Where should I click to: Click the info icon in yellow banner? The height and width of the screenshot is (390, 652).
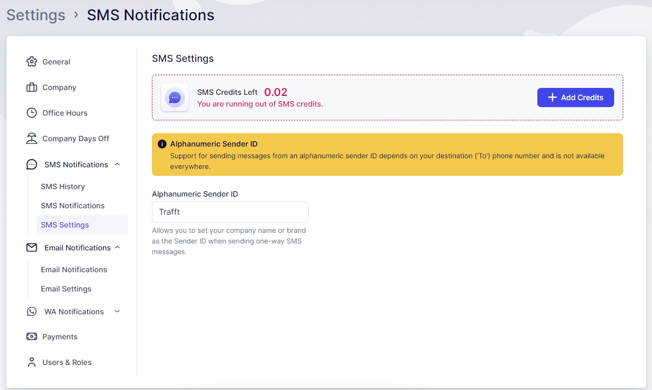pos(162,144)
